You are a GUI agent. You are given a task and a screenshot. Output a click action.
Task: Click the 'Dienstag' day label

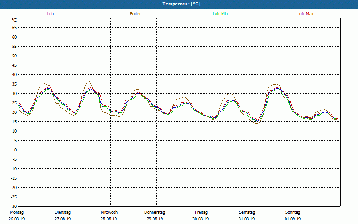point(63,212)
